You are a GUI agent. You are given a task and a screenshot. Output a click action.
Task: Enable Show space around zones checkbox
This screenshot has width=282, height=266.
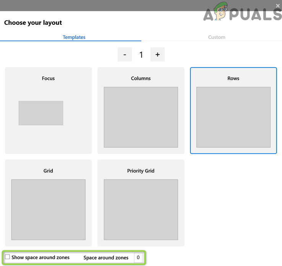pos(7,257)
